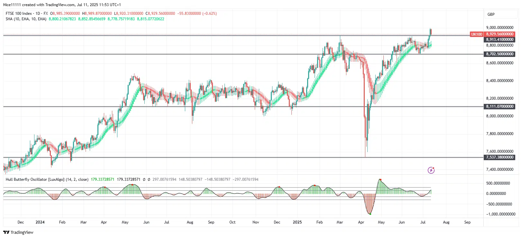The height and width of the screenshot is (238, 522).
Task: Click the 2024 year marker on time axis
Action: (x=40, y=222)
